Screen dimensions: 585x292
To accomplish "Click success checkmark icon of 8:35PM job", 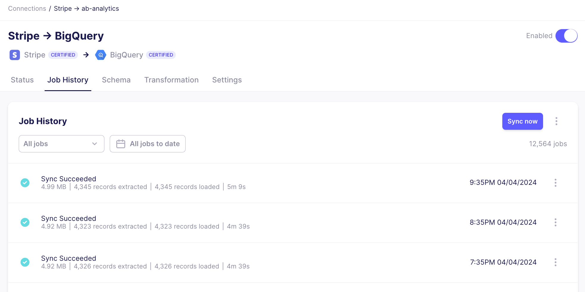I will point(25,222).
